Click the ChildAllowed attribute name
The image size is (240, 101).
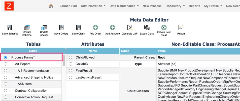pyautogui.click(x=85, y=57)
